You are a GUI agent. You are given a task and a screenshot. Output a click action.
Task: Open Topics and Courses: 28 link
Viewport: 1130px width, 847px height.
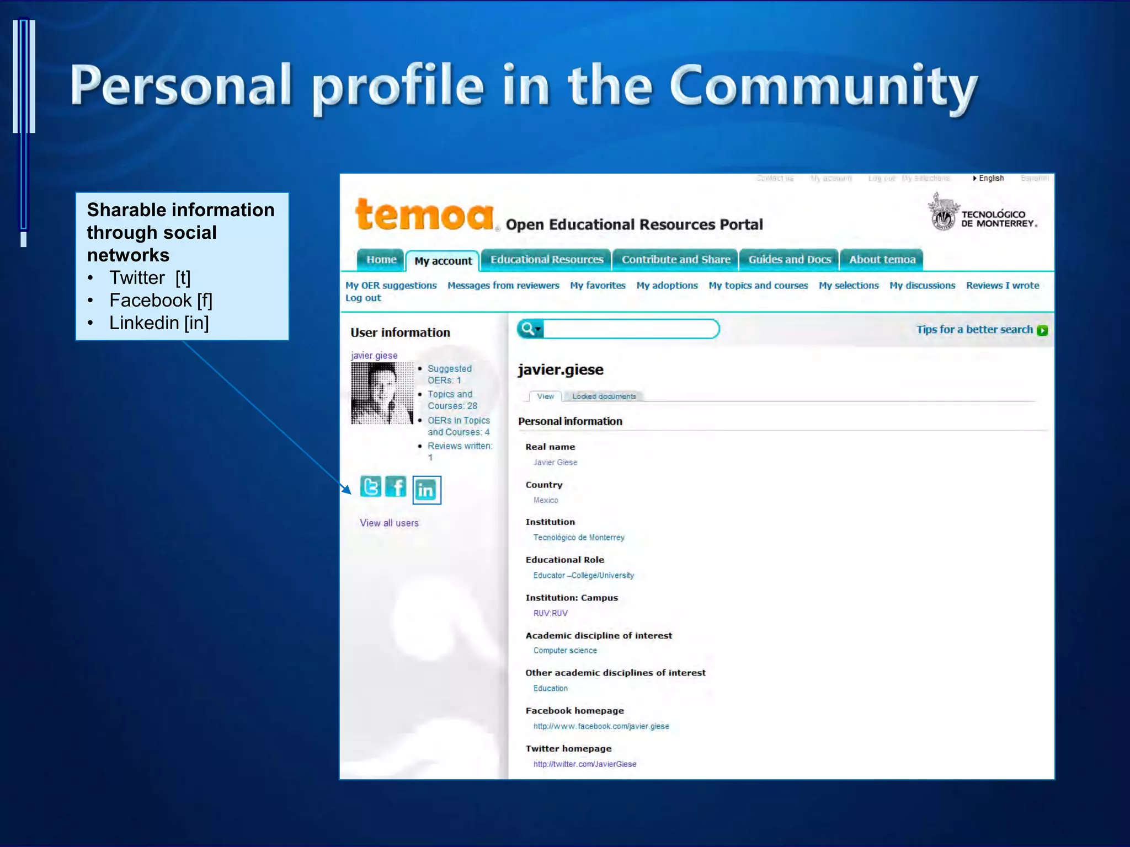tap(452, 400)
